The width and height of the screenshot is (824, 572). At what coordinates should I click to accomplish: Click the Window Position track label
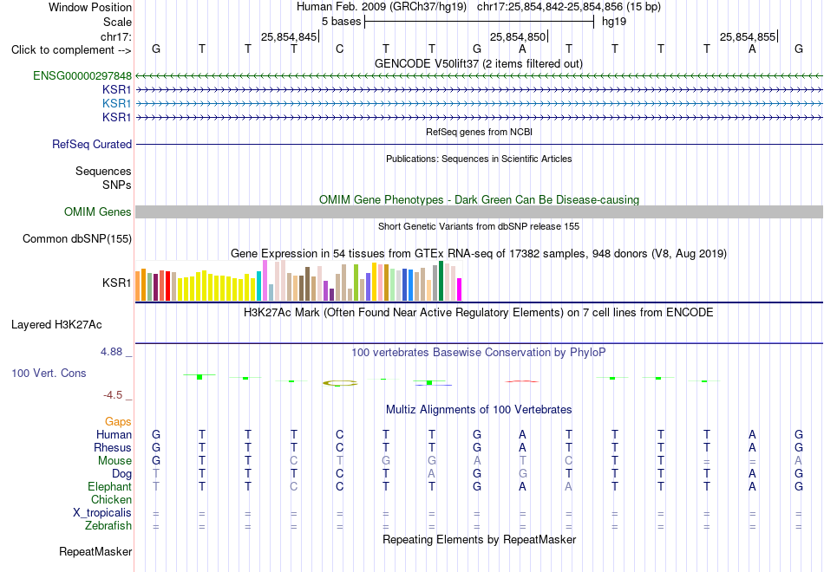click(x=90, y=7)
